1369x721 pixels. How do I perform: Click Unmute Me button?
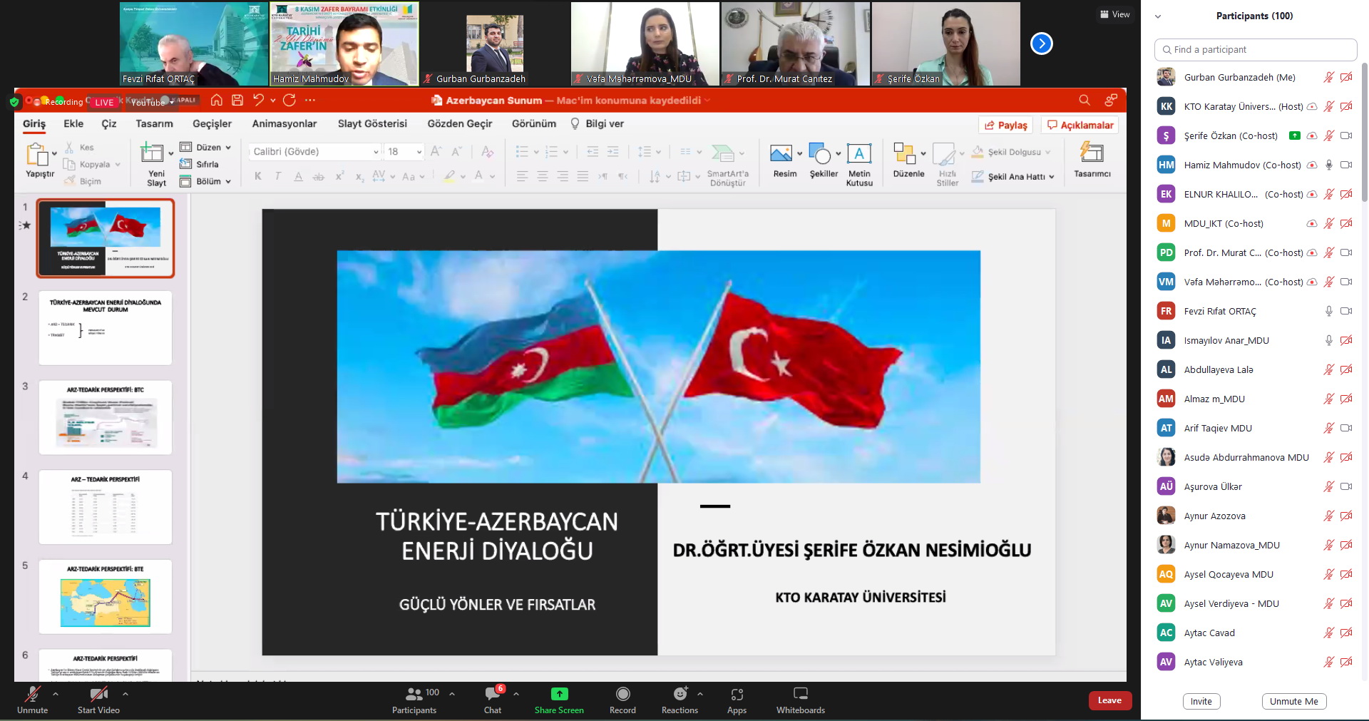[1293, 701]
